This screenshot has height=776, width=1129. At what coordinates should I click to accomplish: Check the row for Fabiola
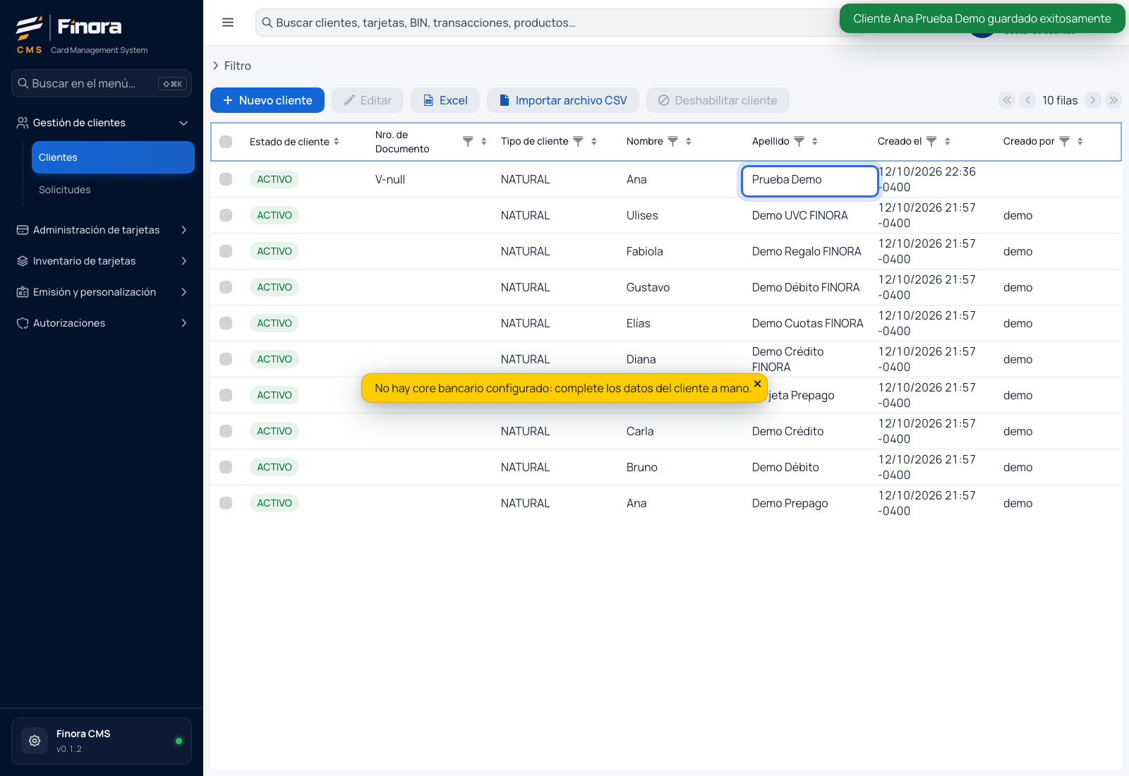(x=226, y=251)
